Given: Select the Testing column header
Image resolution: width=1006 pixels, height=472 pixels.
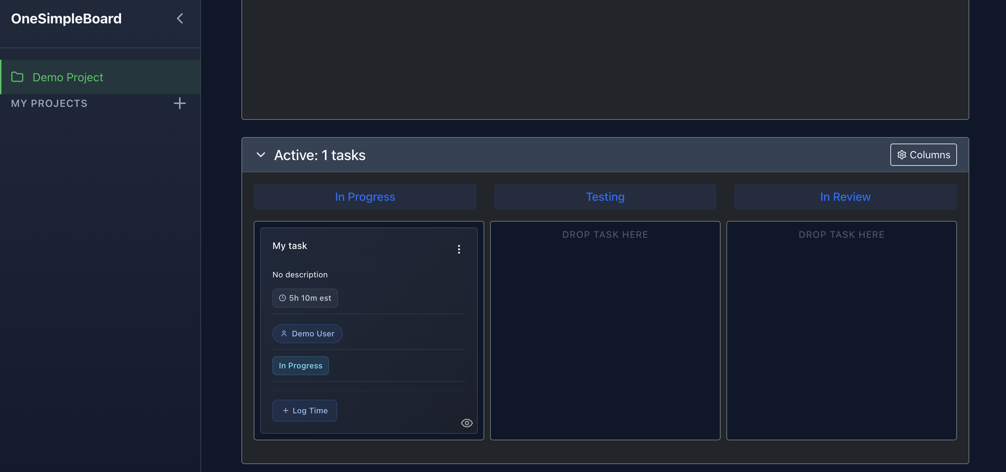Looking at the screenshot, I should [605, 196].
